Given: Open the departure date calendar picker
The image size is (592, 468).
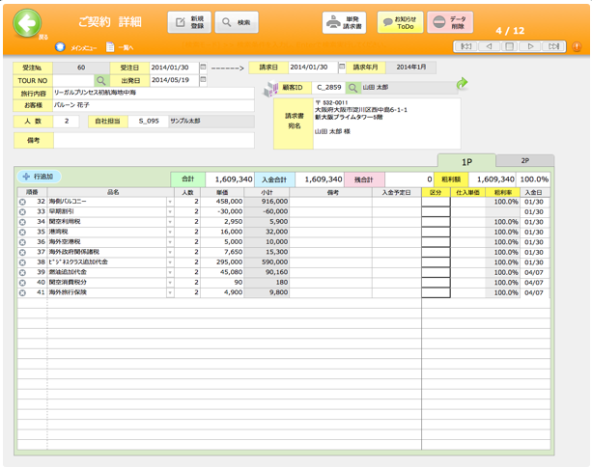Looking at the screenshot, I should click(x=203, y=79).
